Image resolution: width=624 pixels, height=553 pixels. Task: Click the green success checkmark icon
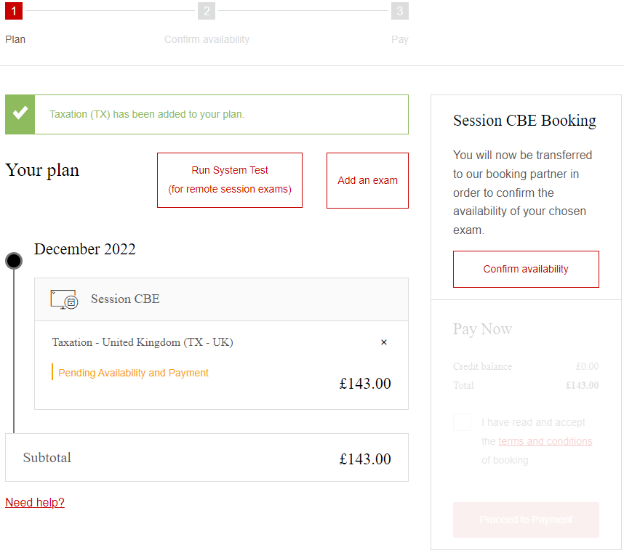click(x=20, y=113)
